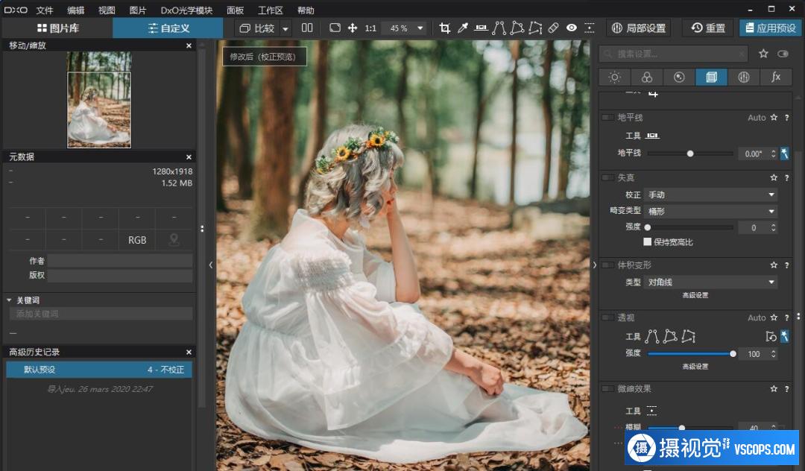Open the fx effects palette tab
Image resolution: width=805 pixels, height=471 pixels.
(776, 78)
